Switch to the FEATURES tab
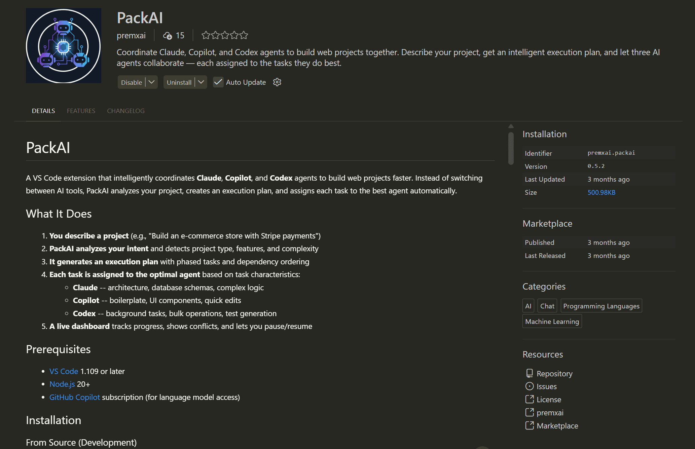The width and height of the screenshot is (695, 449). tap(81, 111)
